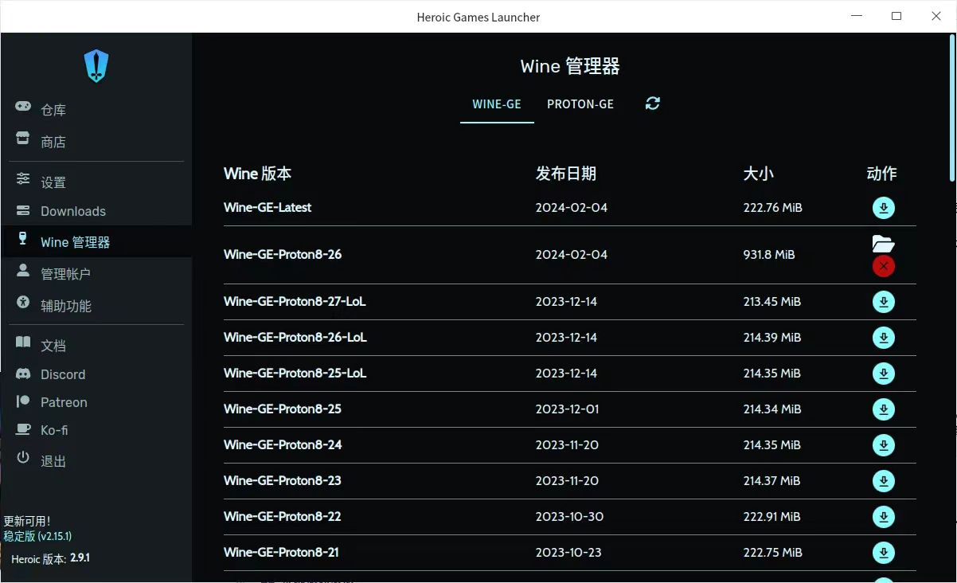Screen dimensions: 957x583
Task: Click the 稳定版 (v2.15.1) update link
Action: coord(37,537)
